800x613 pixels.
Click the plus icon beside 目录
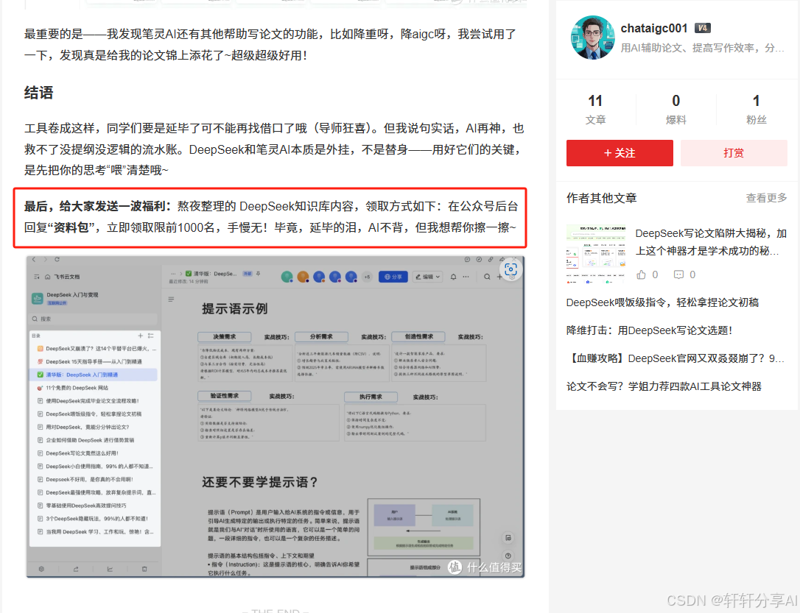click(140, 336)
